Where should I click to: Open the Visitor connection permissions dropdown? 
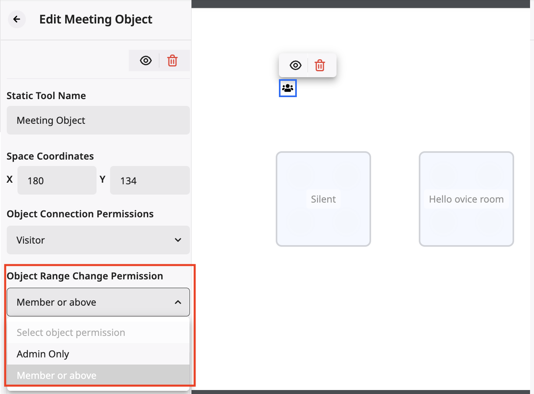pyautogui.click(x=91, y=240)
